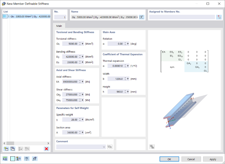Click the No. input field

(x=60, y=17)
